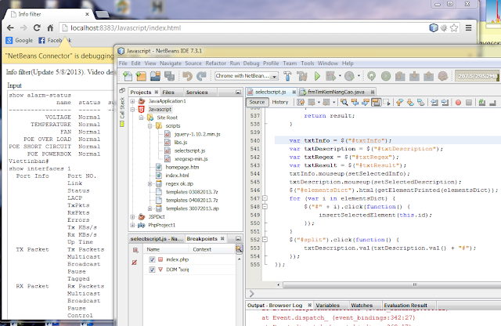Screen dimensions: 501x326
Task: Click the red Start Macro Recording icon
Action: point(458,103)
